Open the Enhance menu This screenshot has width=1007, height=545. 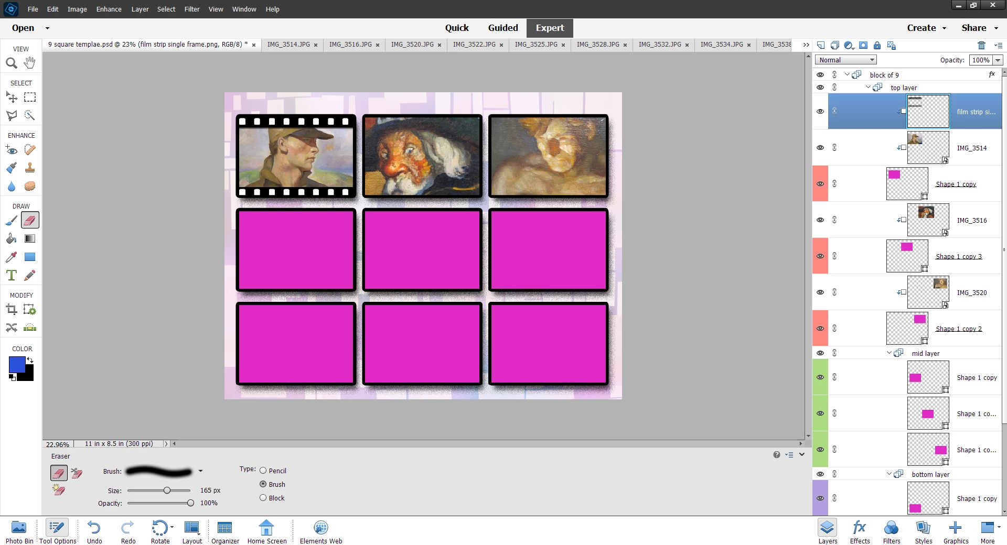[x=109, y=9]
